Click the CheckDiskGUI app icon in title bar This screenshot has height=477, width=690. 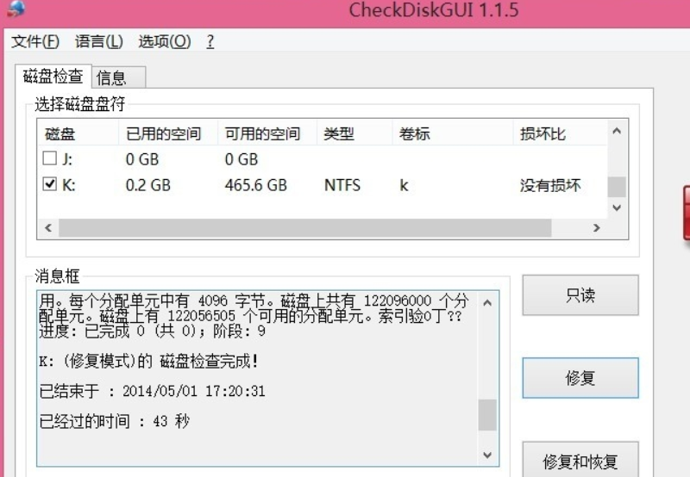13,9
